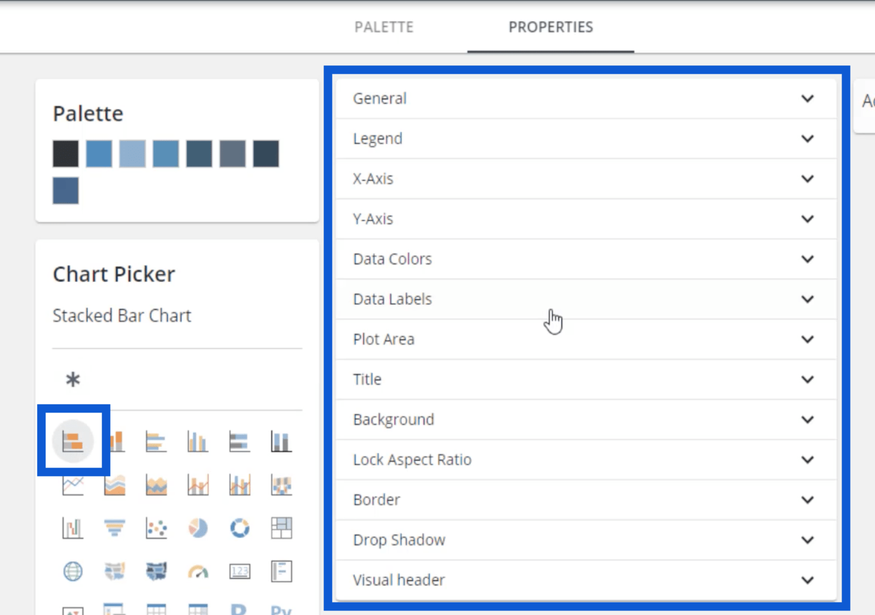
Task: Pick the Scatter Chart icon
Action: click(156, 528)
